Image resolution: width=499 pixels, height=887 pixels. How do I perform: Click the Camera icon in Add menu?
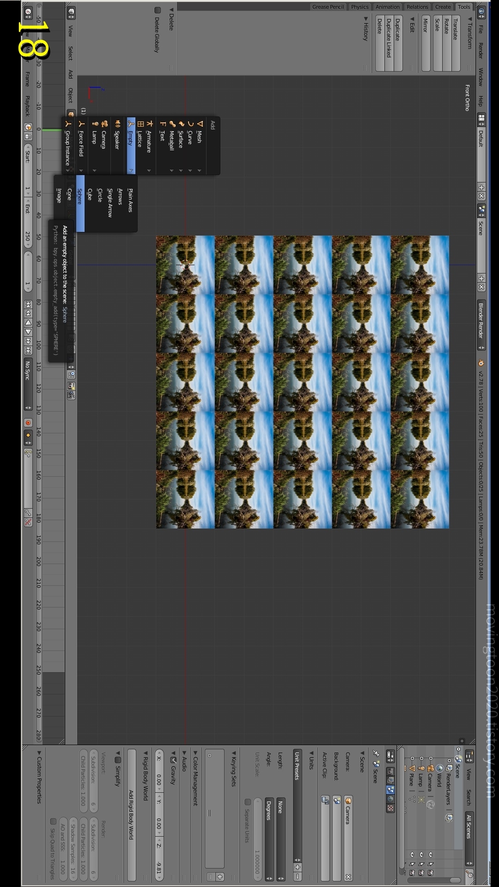pos(104,124)
